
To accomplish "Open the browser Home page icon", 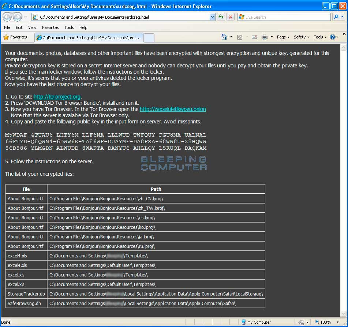I will (x=224, y=37).
